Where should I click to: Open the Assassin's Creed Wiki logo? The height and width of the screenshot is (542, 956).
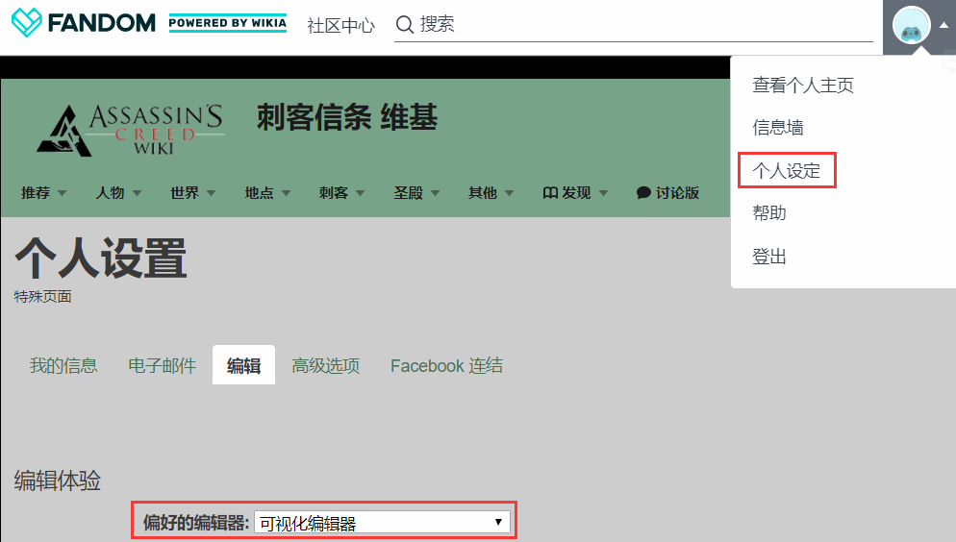[130, 131]
